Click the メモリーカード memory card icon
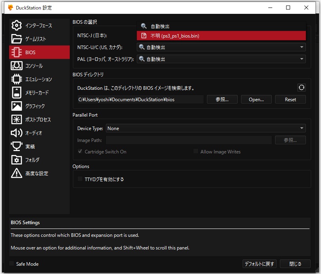This screenshot has height=274, width=321. (16, 93)
